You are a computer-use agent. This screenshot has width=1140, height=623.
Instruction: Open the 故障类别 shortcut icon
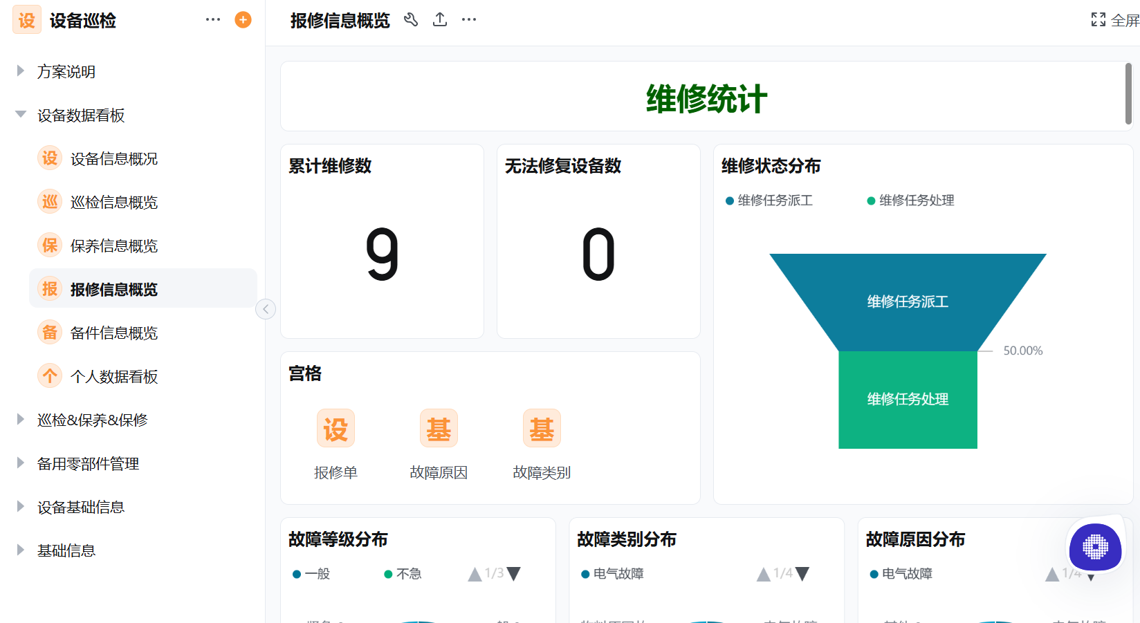pyautogui.click(x=542, y=428)
